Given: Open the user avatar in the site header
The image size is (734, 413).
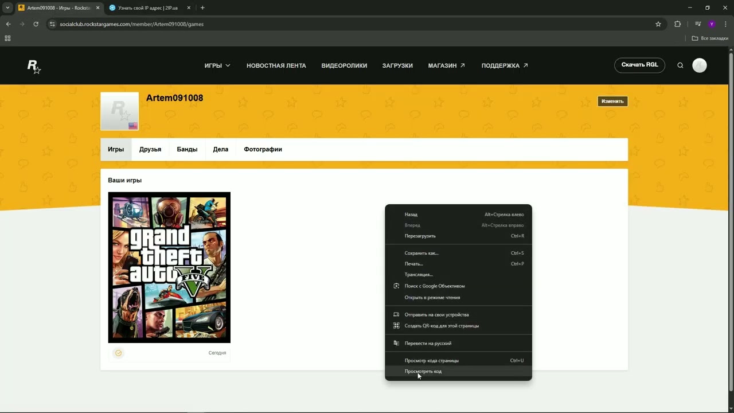Looking at the screenshot, I should [x=700, y=65].
